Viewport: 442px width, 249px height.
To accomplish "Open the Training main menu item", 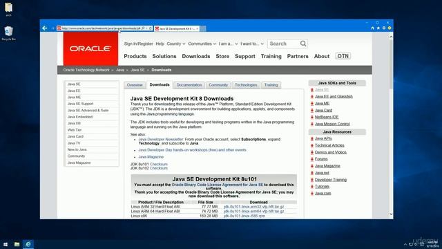I will coord(271,56).
